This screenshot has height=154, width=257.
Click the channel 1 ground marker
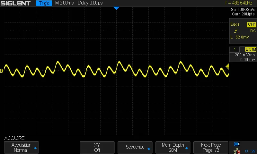2,71
